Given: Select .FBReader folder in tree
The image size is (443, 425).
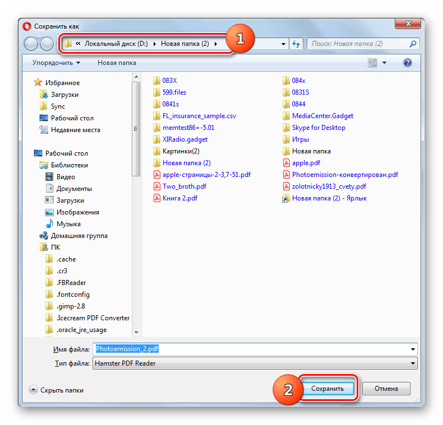Looking at the screenshot, I should tap(71, 283).
